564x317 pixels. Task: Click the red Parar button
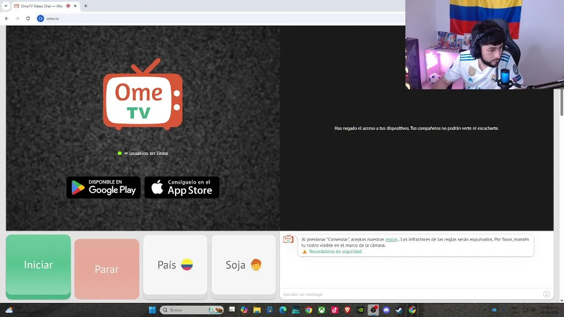[x=107, y=269]
